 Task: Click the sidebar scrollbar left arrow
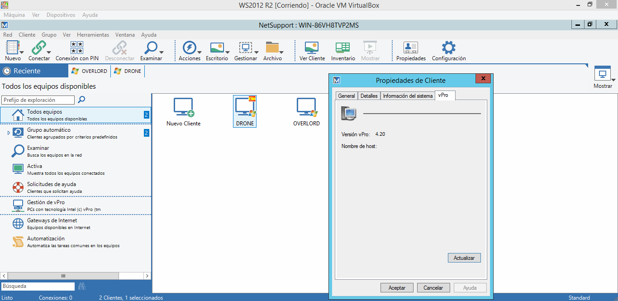4,276
